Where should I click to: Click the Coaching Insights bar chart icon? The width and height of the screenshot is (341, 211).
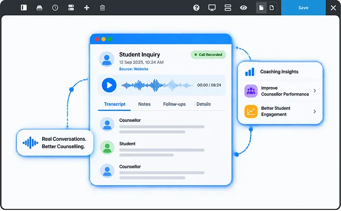(250, 72)
